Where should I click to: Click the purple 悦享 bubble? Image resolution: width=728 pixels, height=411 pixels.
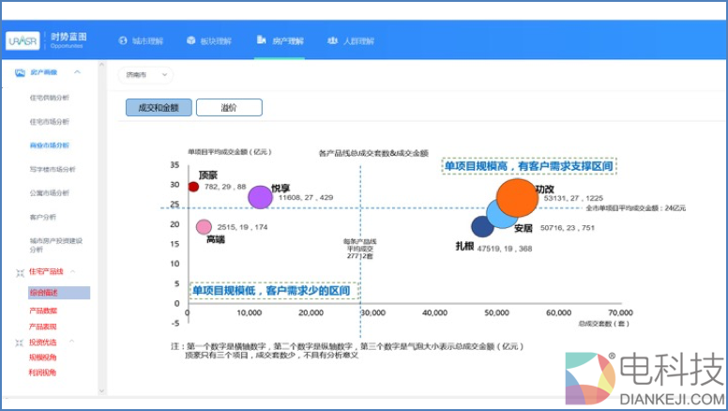pyautogui.click(x=259, y=197)
